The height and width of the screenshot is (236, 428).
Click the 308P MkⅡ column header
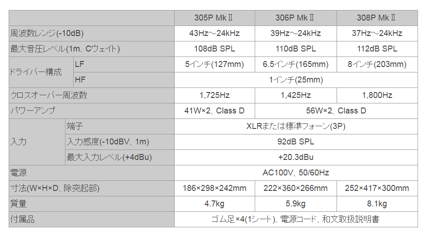(377, 18)
